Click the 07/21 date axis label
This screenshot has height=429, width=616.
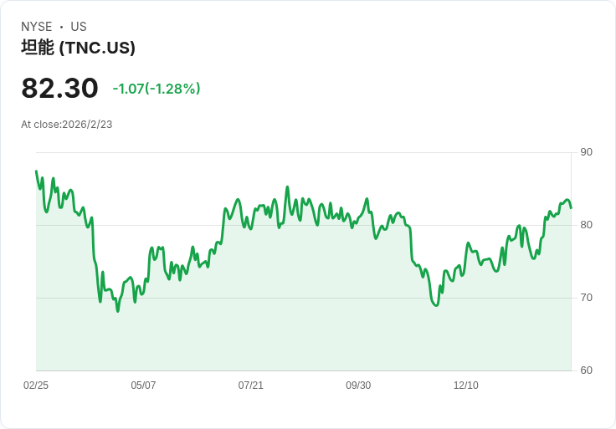[x=251, y=386]
